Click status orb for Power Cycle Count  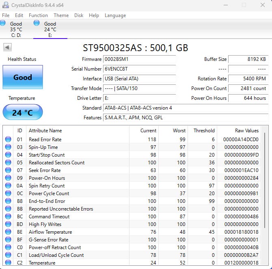point(8,194)
